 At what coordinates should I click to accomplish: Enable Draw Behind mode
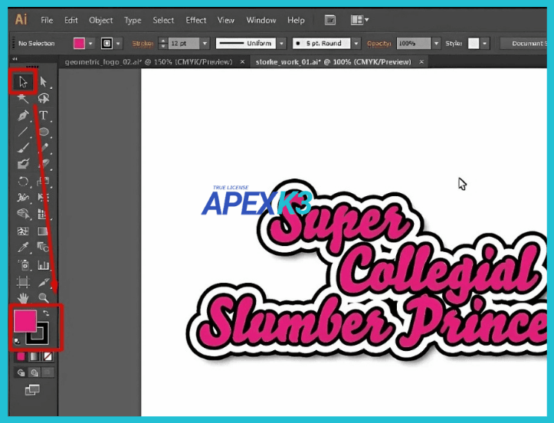(x=34, y=372)
